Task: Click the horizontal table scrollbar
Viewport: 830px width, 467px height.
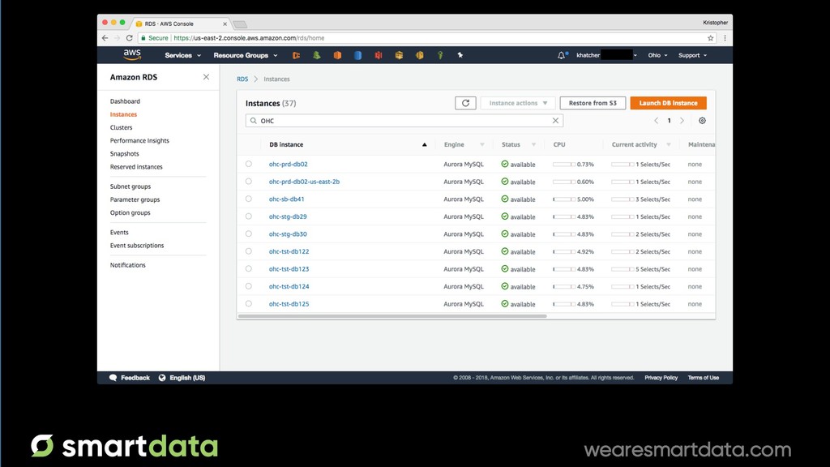Action: (392, 316)
